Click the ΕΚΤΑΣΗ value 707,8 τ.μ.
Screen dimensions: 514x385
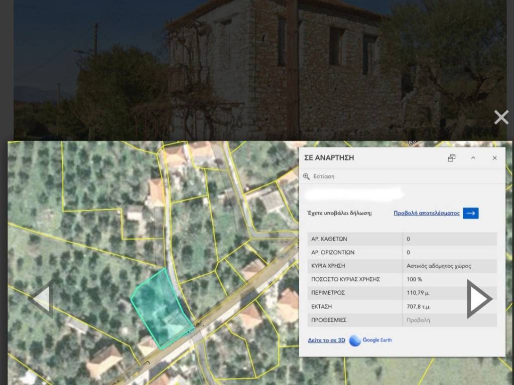(418, 306)
